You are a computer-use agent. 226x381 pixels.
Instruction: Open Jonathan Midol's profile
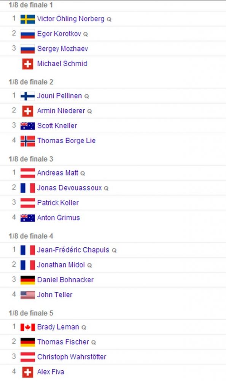coord(61,265)
